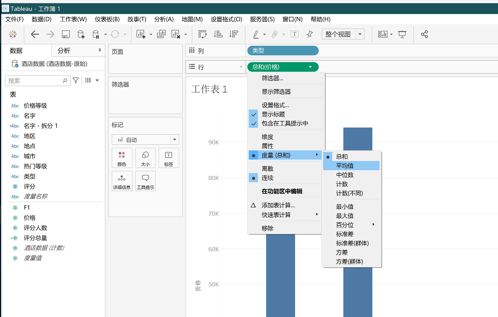Click the 详细信息 detail marks card
The width and height of the screenshot is (498, 317).
point(122,181)
